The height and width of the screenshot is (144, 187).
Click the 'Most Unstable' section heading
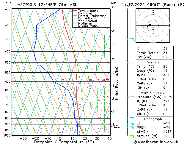coord(153,93)
